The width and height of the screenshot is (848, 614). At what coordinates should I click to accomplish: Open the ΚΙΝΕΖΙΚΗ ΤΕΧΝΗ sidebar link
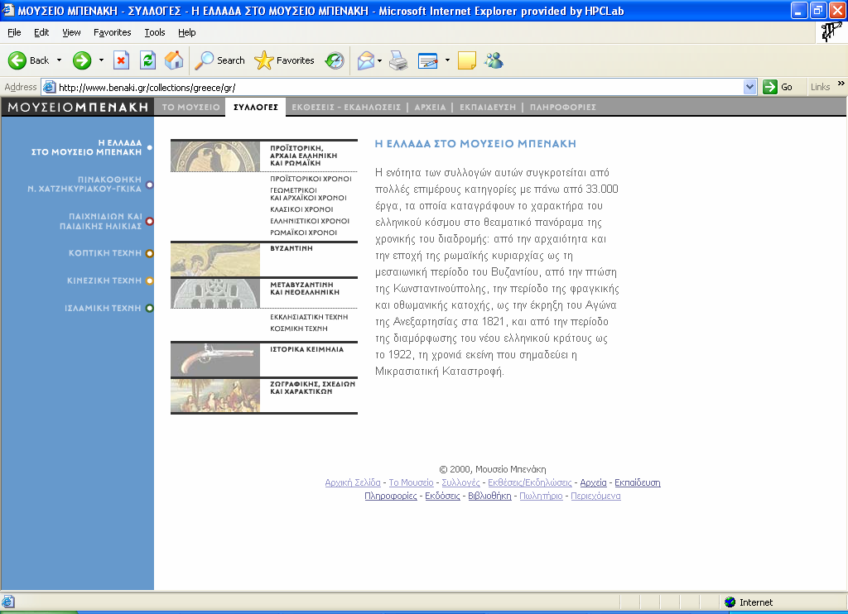pos(104,281)
